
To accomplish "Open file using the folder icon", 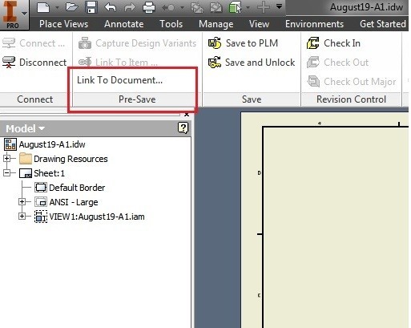I will 71,7.
